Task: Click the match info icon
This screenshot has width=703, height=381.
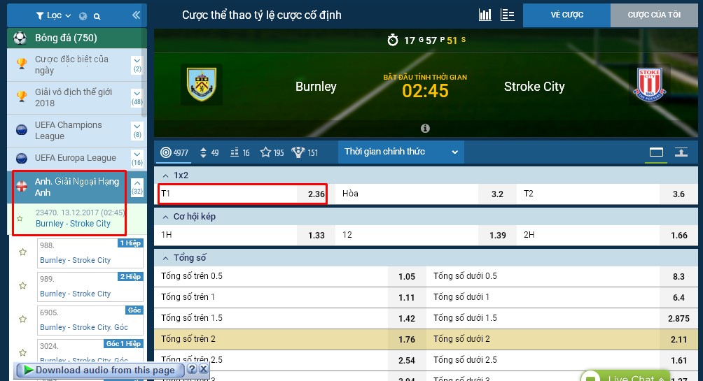Action: [x=425, y=129]
